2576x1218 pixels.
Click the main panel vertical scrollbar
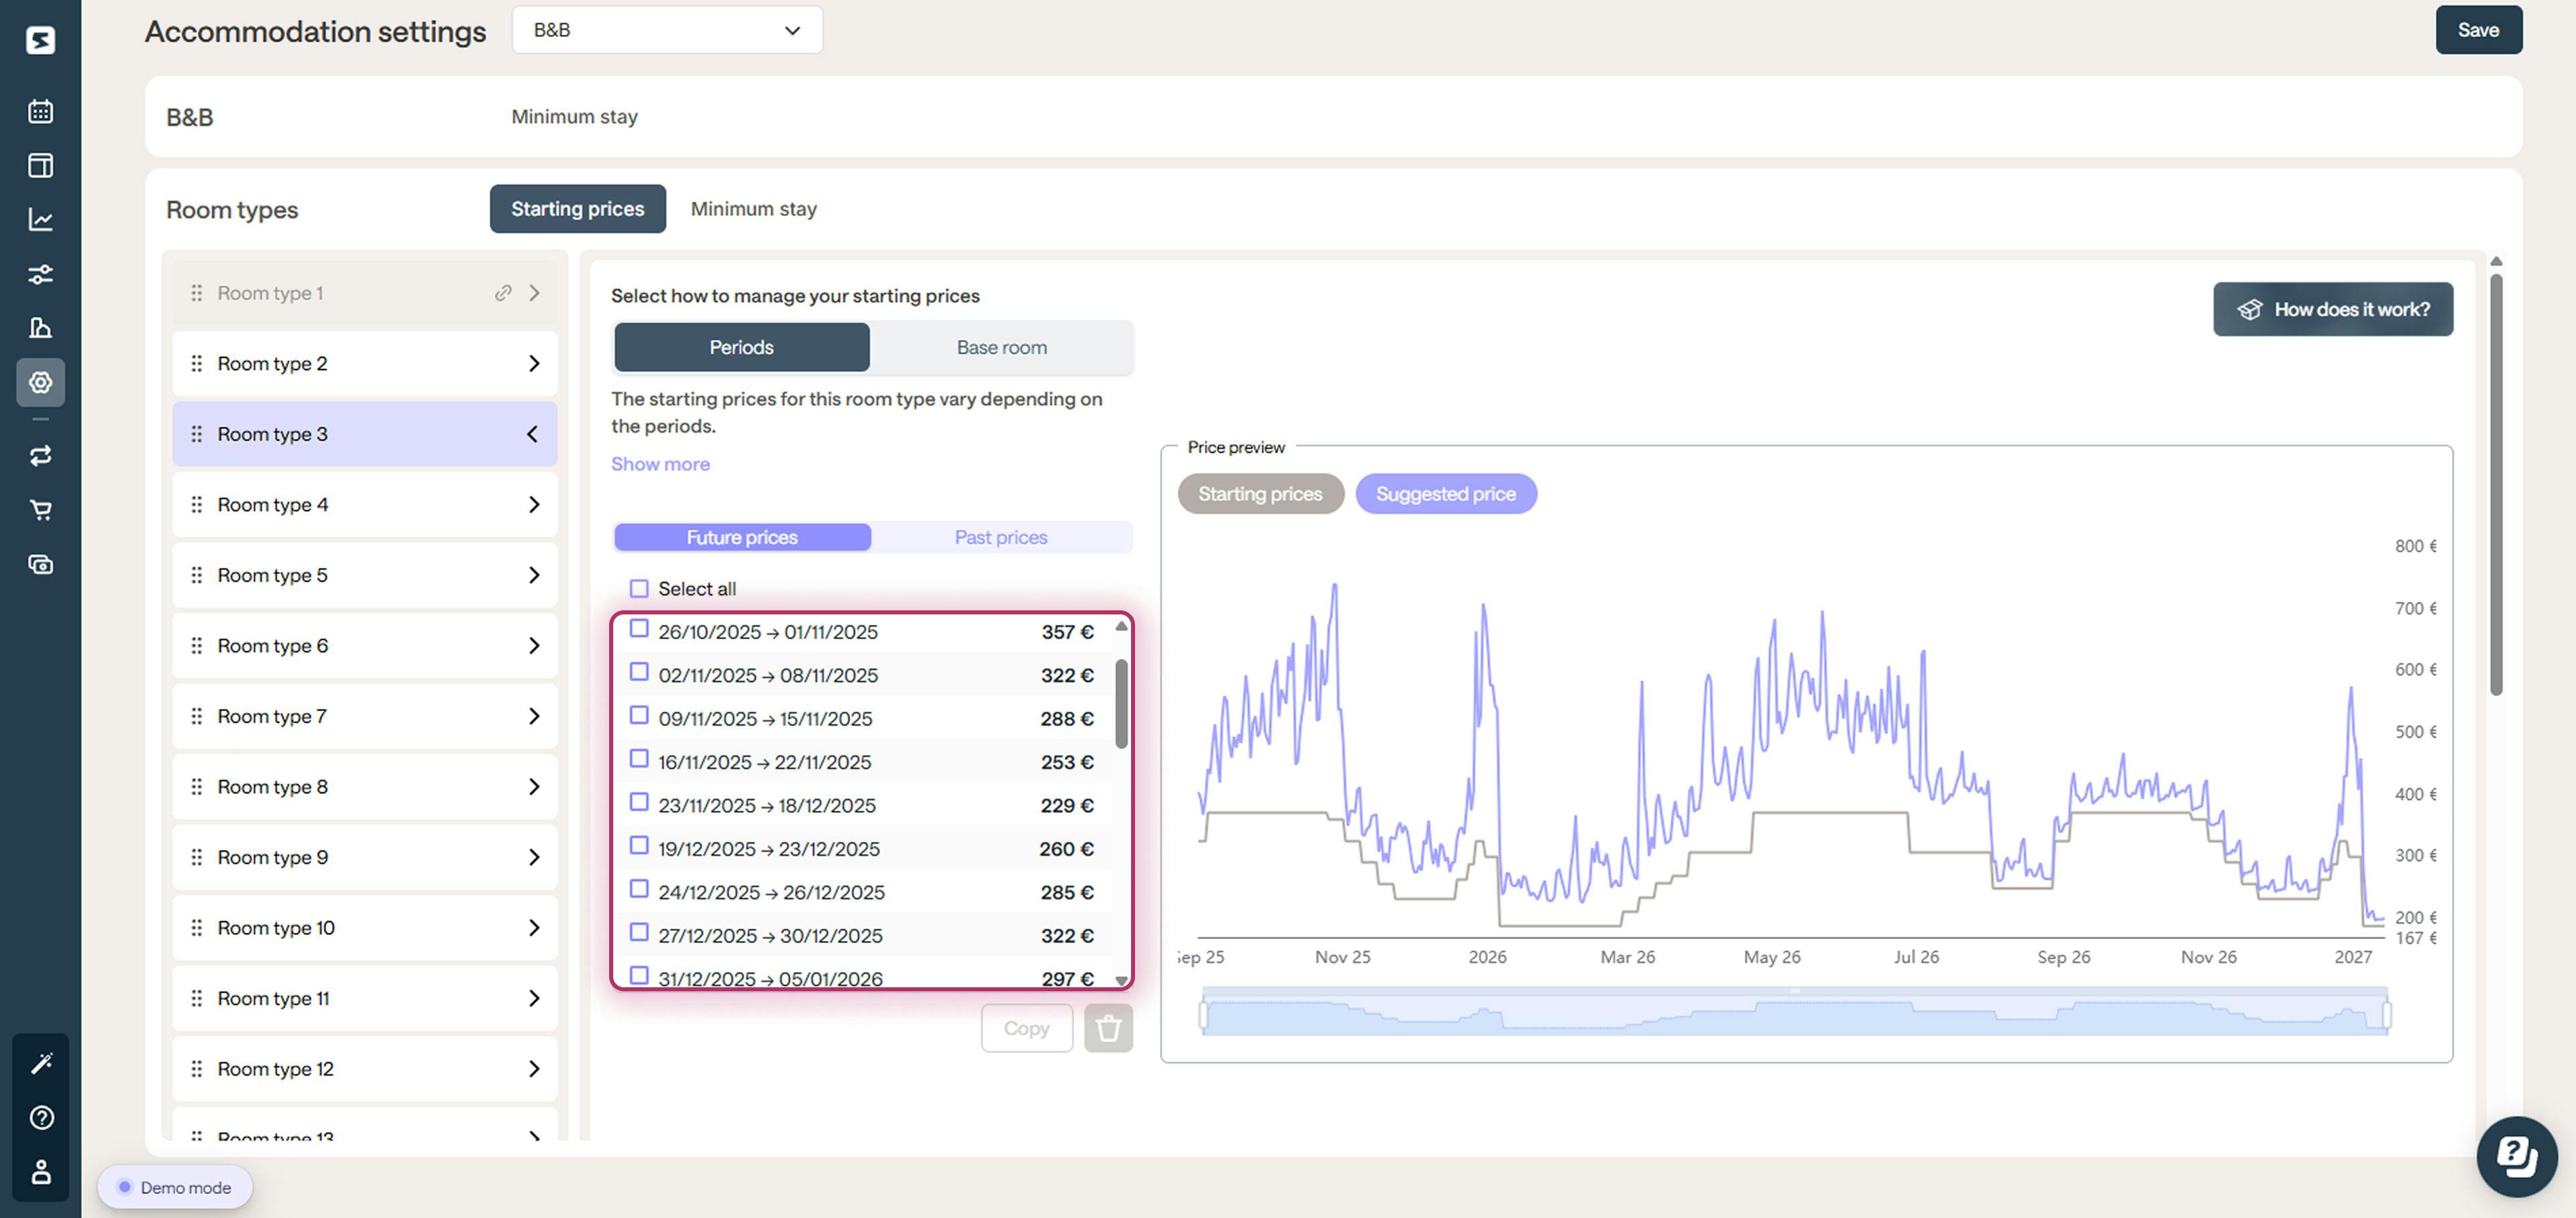click(2495, 484)
